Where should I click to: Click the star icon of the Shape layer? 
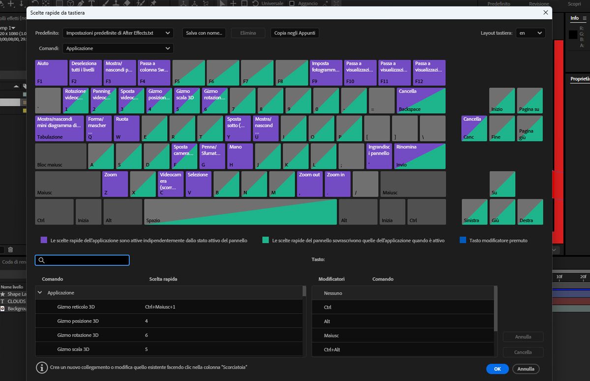(2, 294)
